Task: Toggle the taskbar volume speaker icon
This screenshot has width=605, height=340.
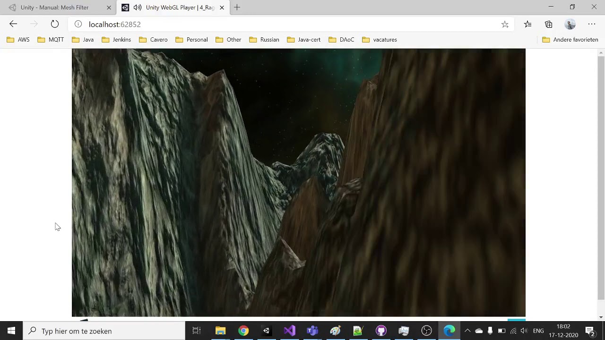Action: pos(524,331)
